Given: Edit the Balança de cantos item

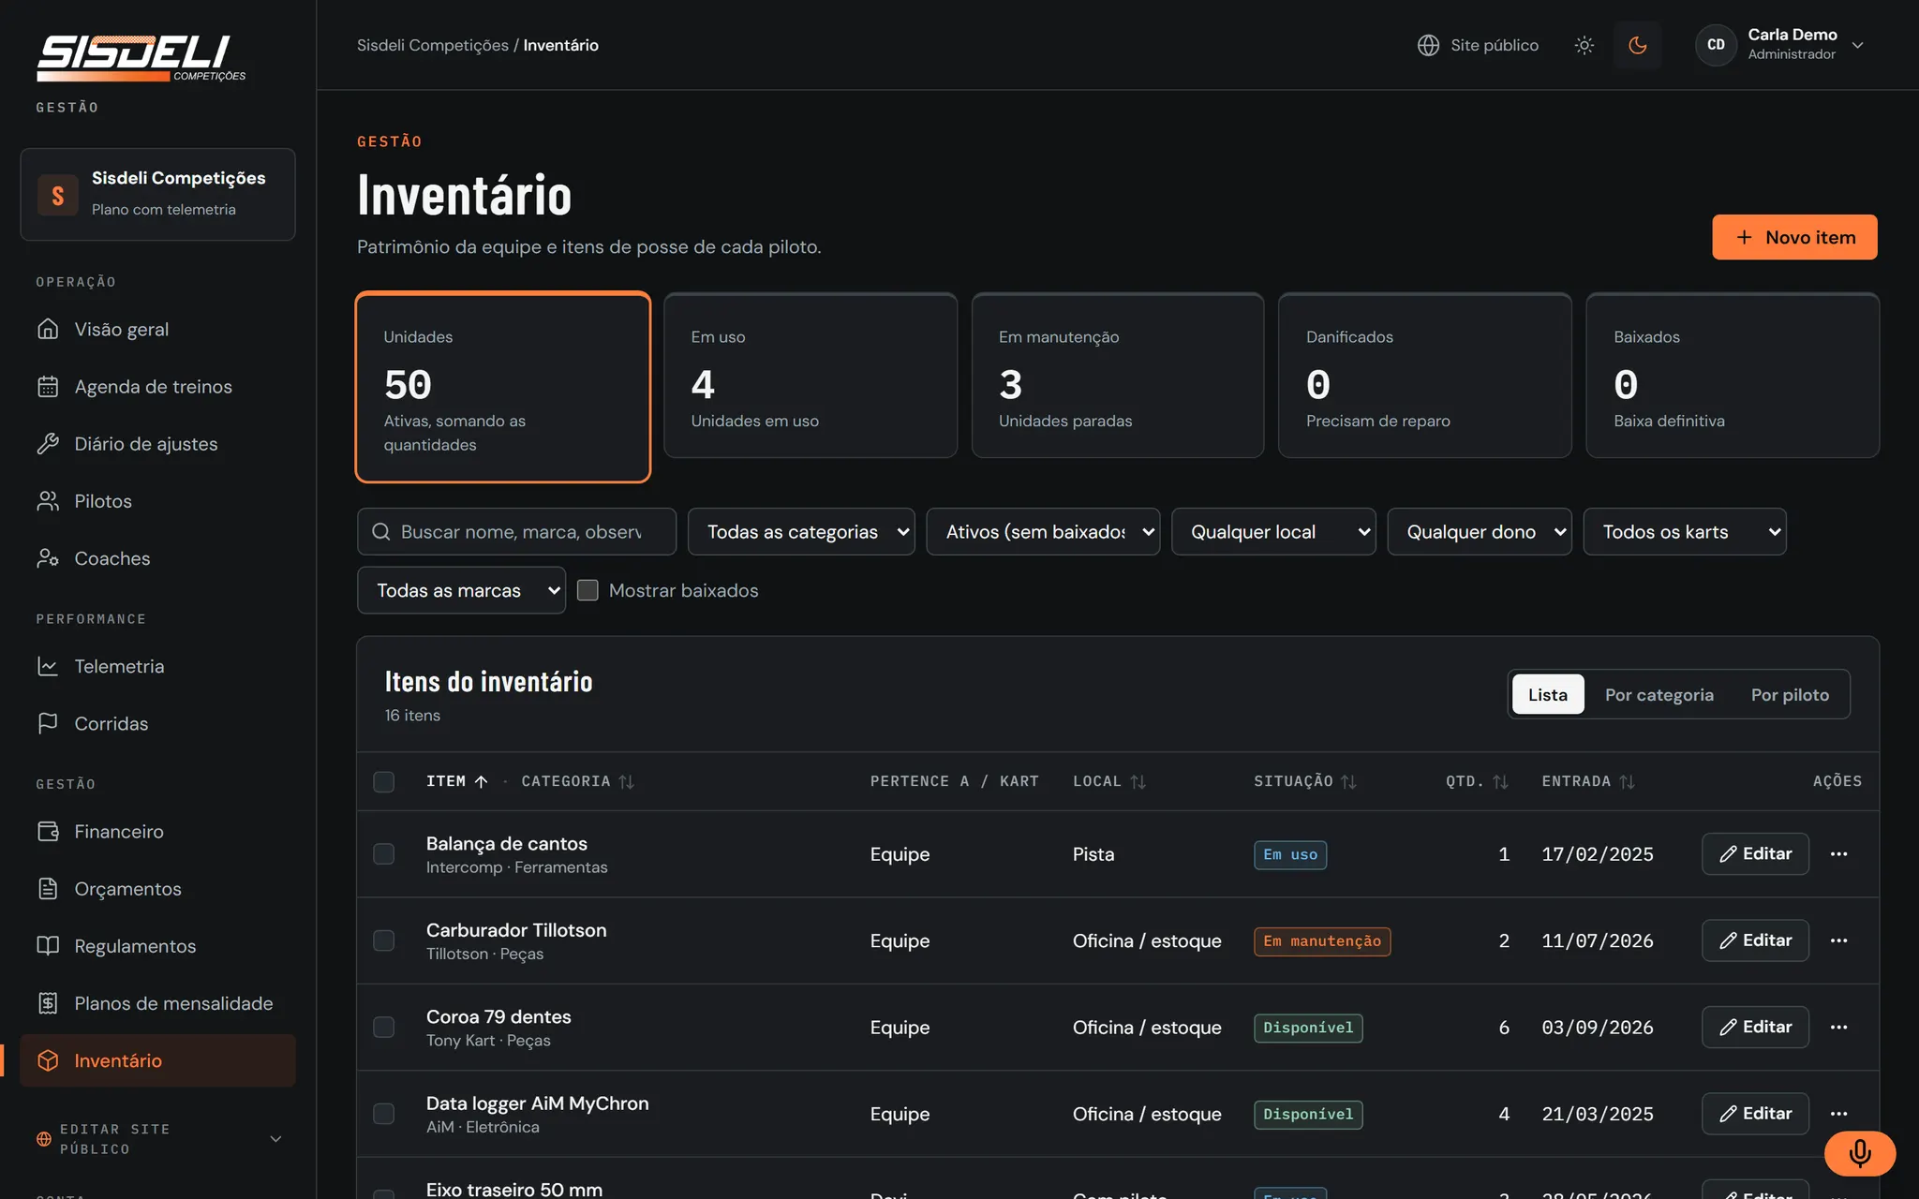Looking at the screenshot, I should point(1755,853).
